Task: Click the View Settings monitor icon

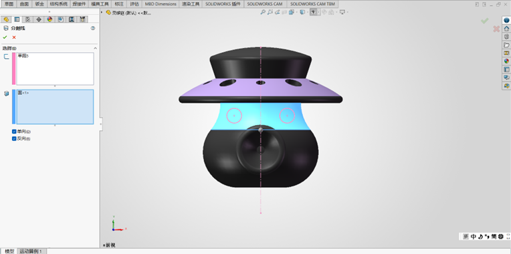Action: [342, 12]
